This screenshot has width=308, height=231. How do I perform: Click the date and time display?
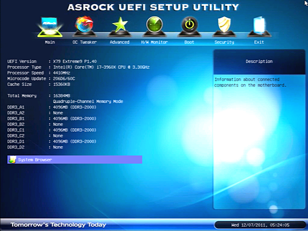(260, 225)
